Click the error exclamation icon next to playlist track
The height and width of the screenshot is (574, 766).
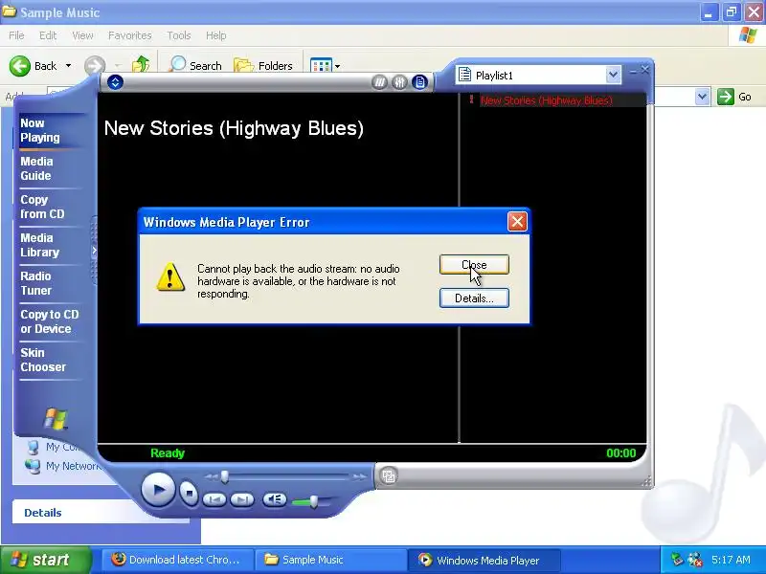tap(471, 99)
